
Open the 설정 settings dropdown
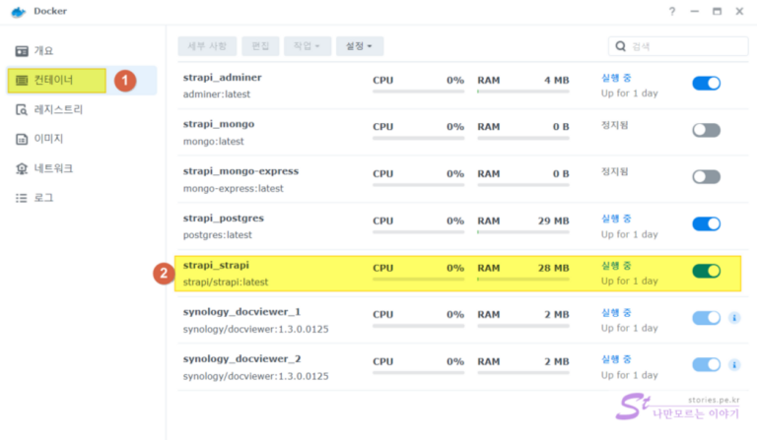click(360, 46)
